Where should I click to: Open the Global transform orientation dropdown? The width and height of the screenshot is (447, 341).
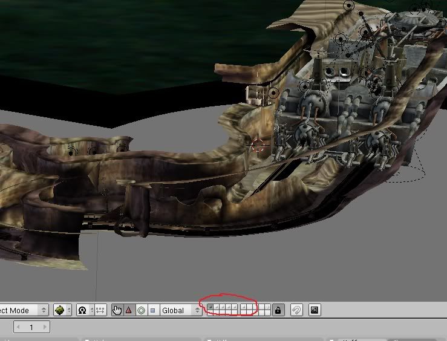click(x=181, y=310)
